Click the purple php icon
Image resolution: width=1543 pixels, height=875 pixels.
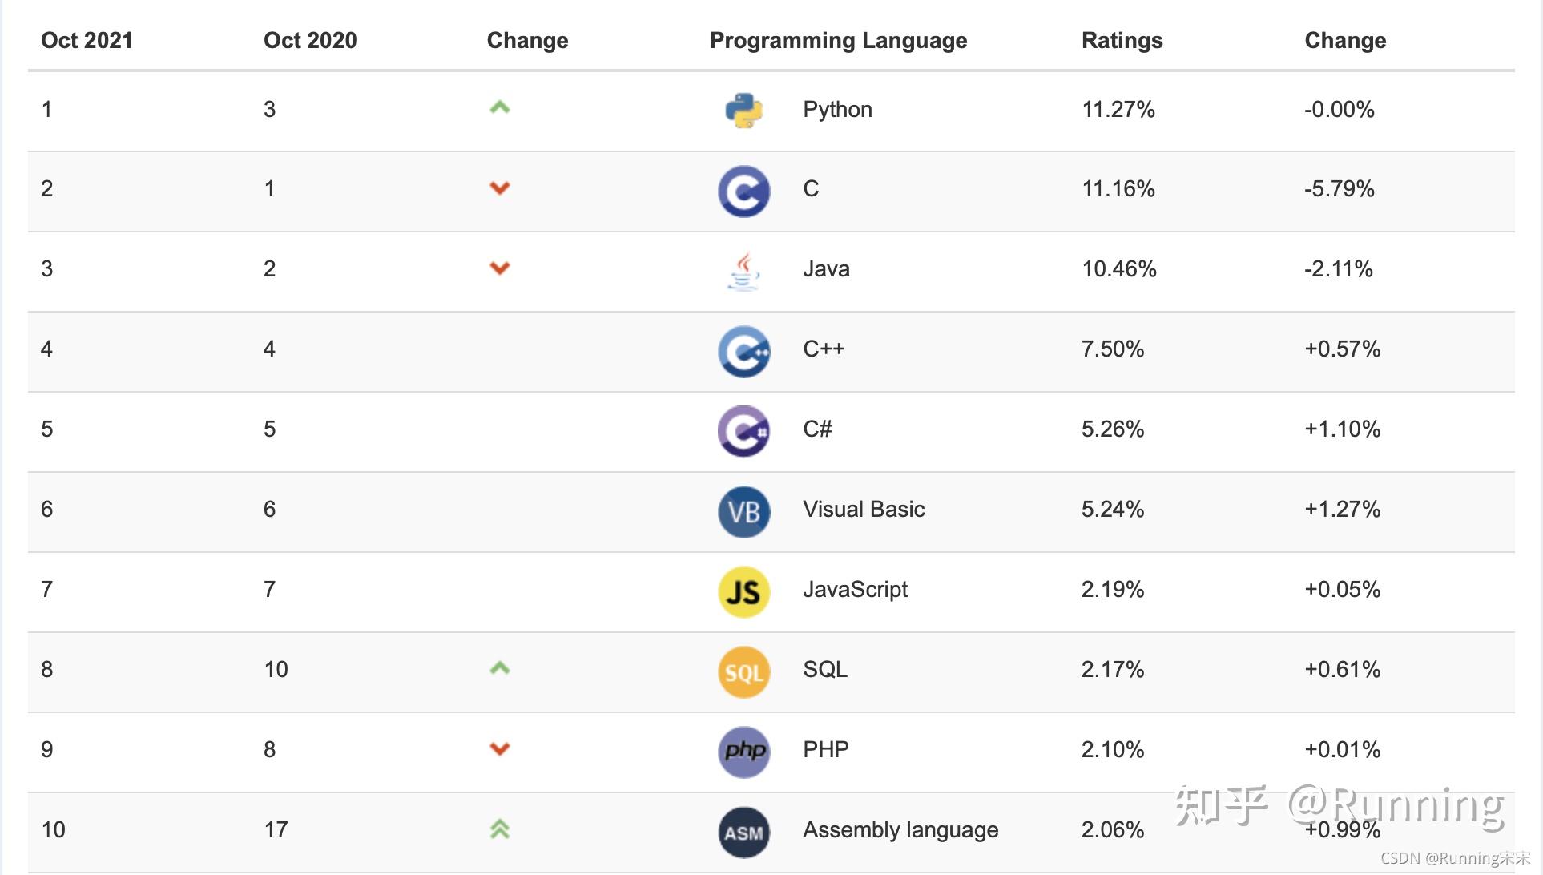[743, 752]
